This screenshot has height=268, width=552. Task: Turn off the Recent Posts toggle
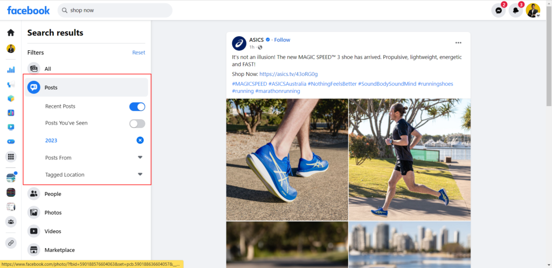click(x=137, y=107)
